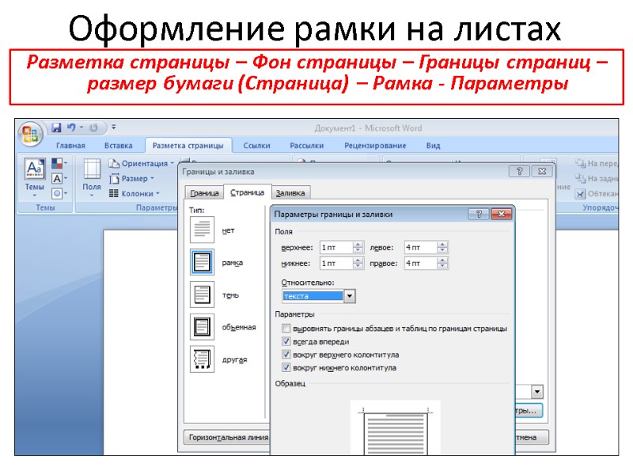The height and width of the screenshot is (475, 633).
Task: Open Страница tab in borders dialog
Action: pyautogui.click(x=247, y=192)
